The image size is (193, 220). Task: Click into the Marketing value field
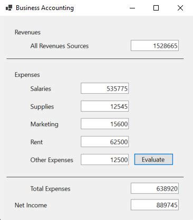tap(105, 124)
